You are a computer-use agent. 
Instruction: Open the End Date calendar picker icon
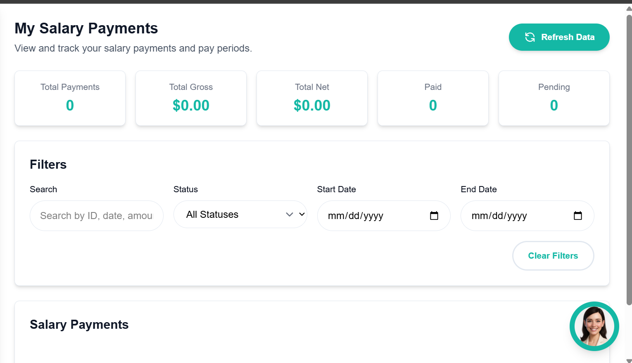click(x=578, y=215)
